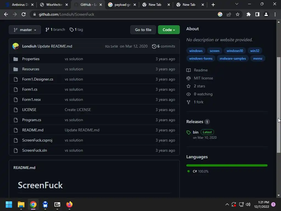Screen dimensions: 281x211
Task: Open the 1 tag link
Action: (76, 30)
